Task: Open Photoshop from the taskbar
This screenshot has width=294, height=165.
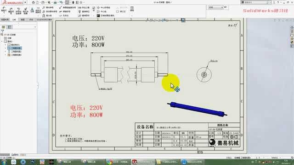Action: coord(33,162)
